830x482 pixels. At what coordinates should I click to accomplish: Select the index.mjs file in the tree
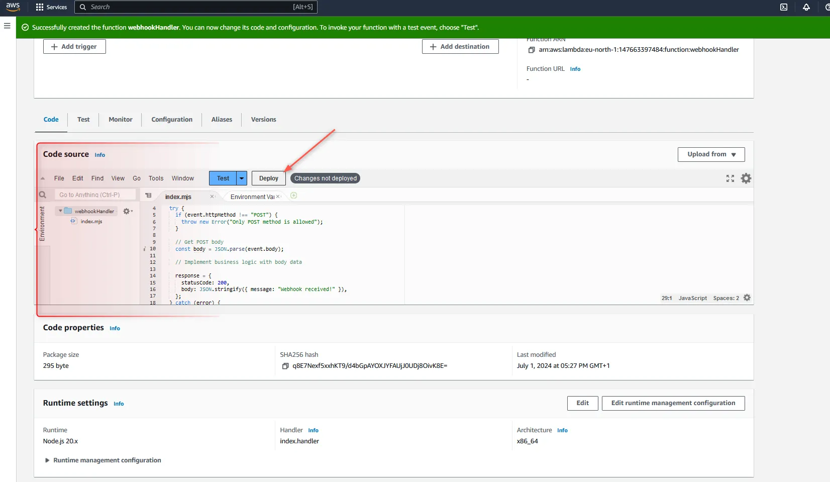tap(91, 221)
